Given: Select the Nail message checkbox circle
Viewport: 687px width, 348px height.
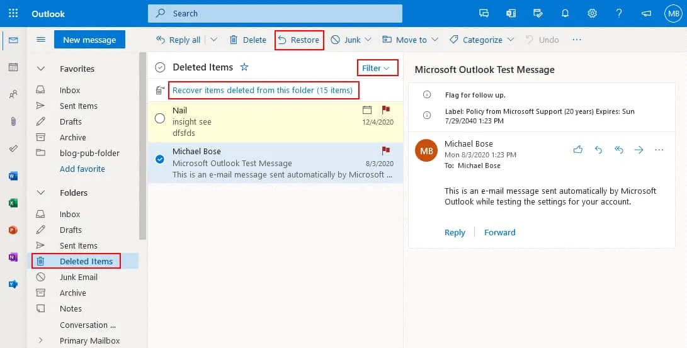Looking at the screenshot, I should 160,118.
